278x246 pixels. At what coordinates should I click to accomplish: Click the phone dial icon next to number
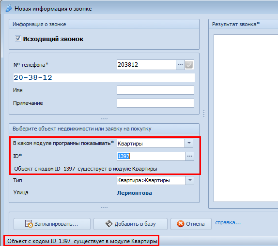tap(189, 65)
